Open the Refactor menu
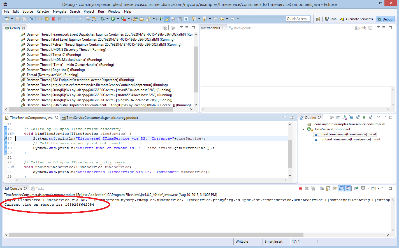Image resolution: width=399 pixels, height=248 pixels. click(x=43, y=11)
